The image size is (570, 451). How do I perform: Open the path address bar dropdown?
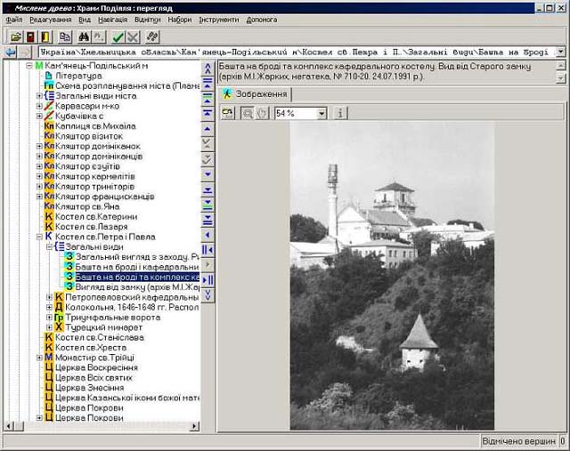coord(560,52)
